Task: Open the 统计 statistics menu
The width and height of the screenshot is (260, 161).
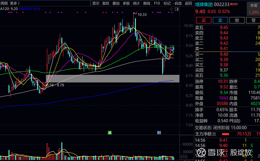Action: pyautogui.click(x=136, y=3)
